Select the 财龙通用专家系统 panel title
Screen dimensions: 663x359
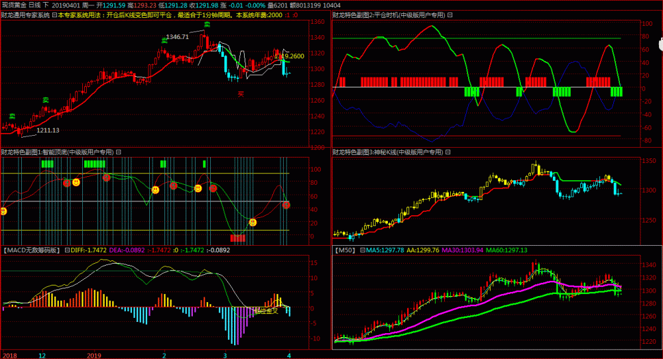(25, 15)
